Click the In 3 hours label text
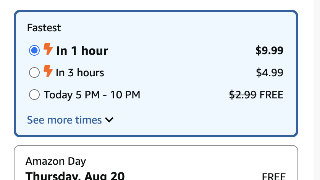Image resolution: width=320 pixels, height=180 pixels. pyautogui.click(x=80, y=72)
